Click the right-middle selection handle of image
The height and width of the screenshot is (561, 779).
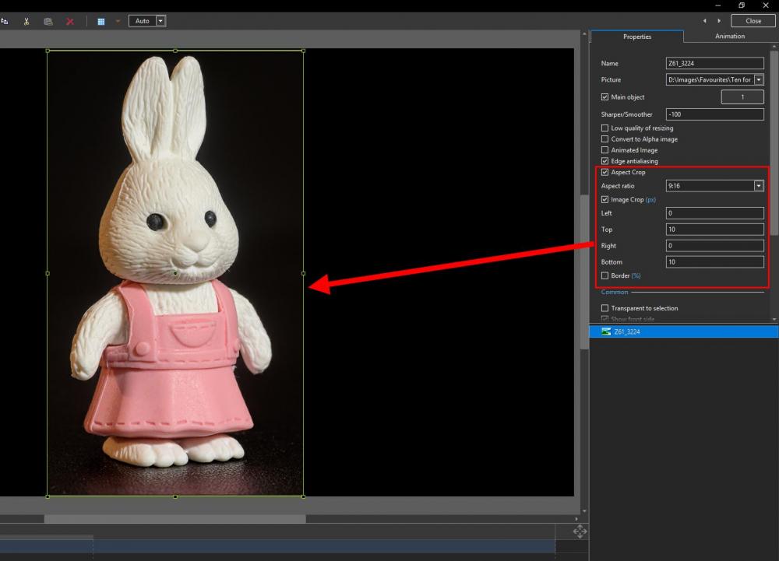click(304, 273)
